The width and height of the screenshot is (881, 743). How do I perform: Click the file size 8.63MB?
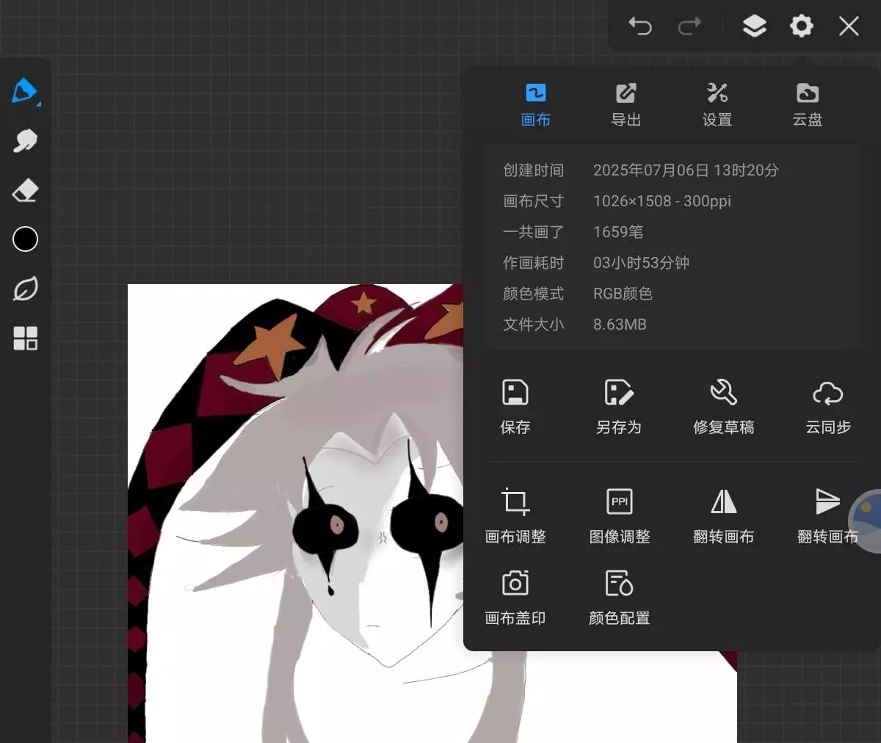[620, 325]
